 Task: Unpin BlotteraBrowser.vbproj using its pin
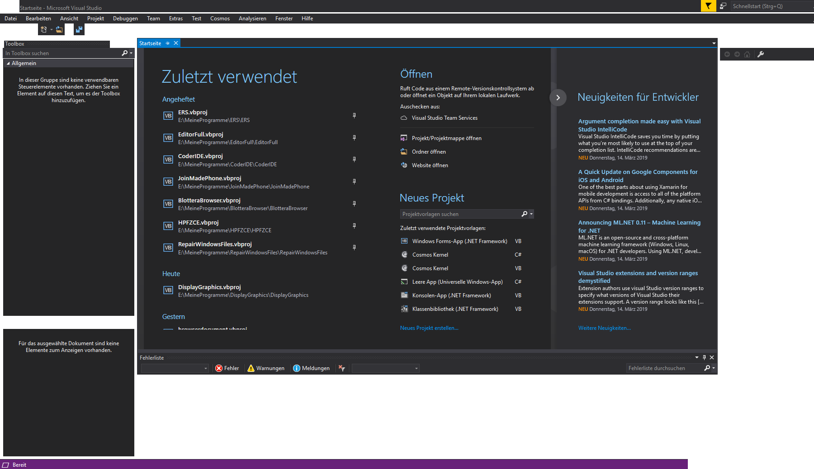[354, 204]
